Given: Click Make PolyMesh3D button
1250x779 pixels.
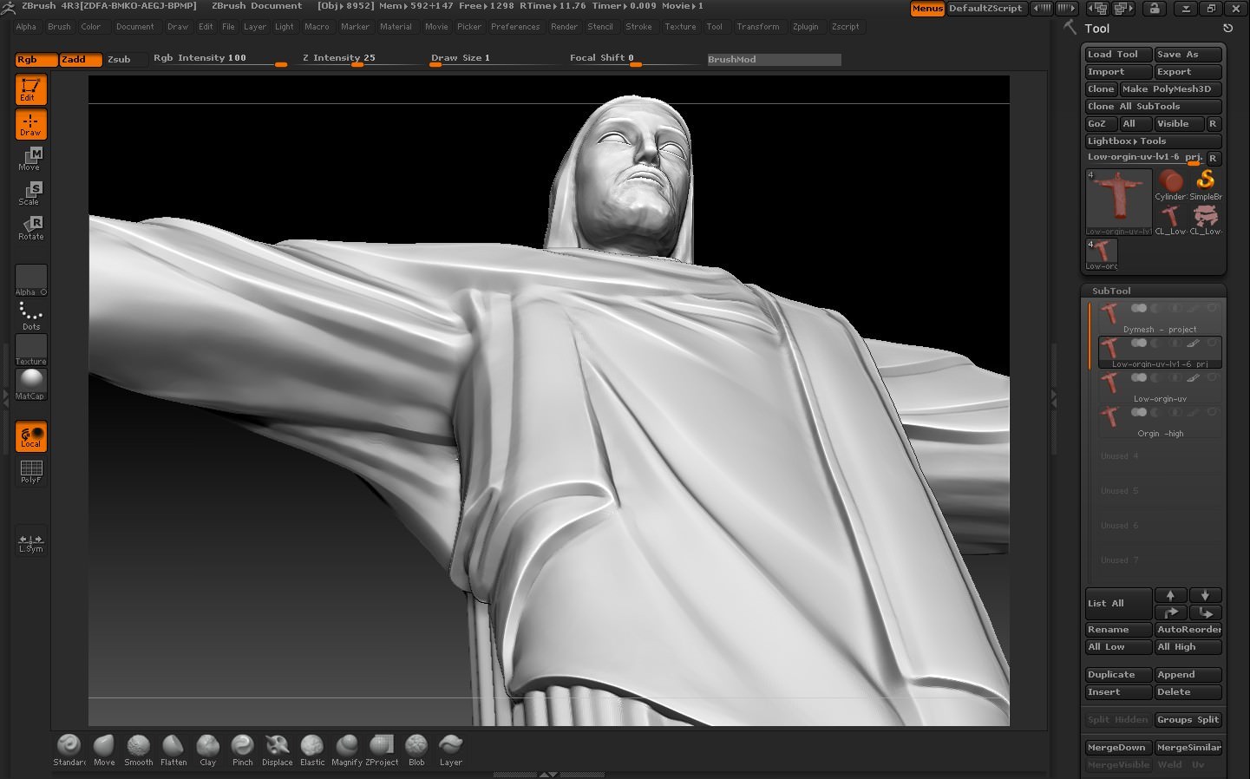Looking at the screenshot, I should 1170,89.
